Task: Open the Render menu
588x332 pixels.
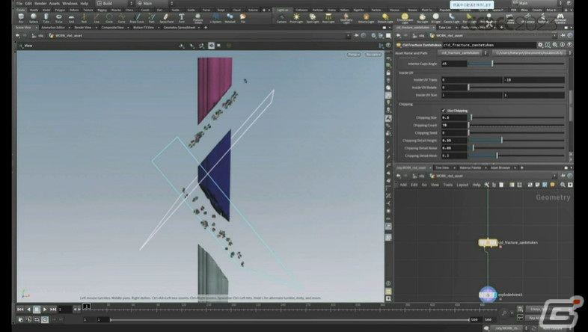Action: 40,4
